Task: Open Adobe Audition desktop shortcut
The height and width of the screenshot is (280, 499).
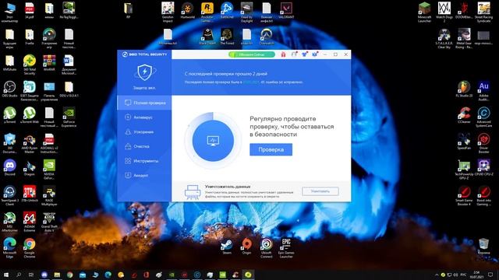Action: point(483,91)
